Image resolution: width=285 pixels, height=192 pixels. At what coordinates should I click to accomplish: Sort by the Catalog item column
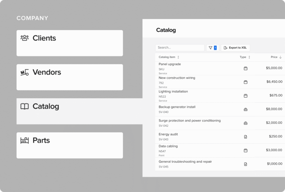pyautogui.click(x=169, y=57)
